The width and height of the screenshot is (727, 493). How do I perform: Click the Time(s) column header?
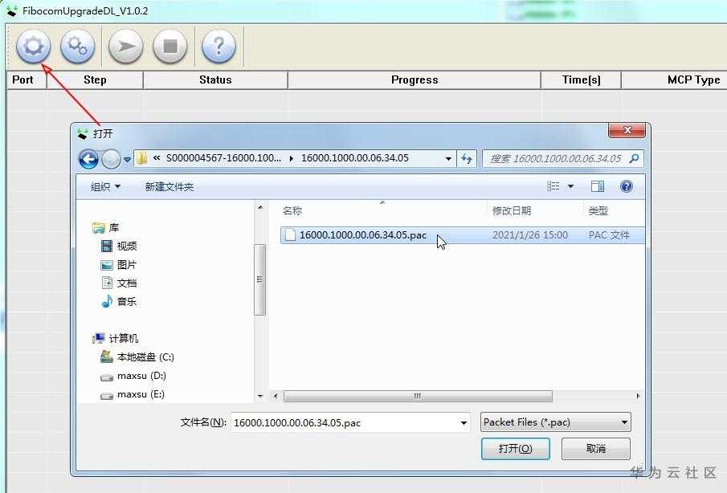(x=582, y=79)
